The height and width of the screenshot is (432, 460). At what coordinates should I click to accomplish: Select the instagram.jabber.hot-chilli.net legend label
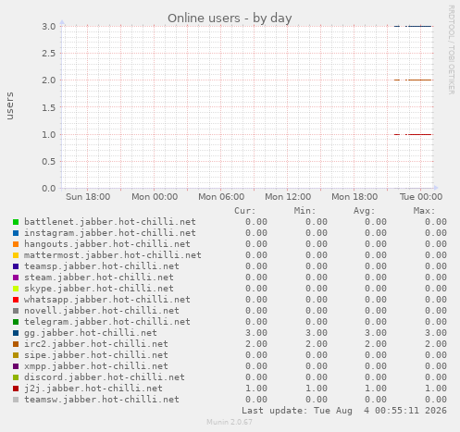[x=110, y=233]
